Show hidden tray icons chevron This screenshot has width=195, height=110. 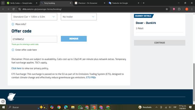point(156,107)
